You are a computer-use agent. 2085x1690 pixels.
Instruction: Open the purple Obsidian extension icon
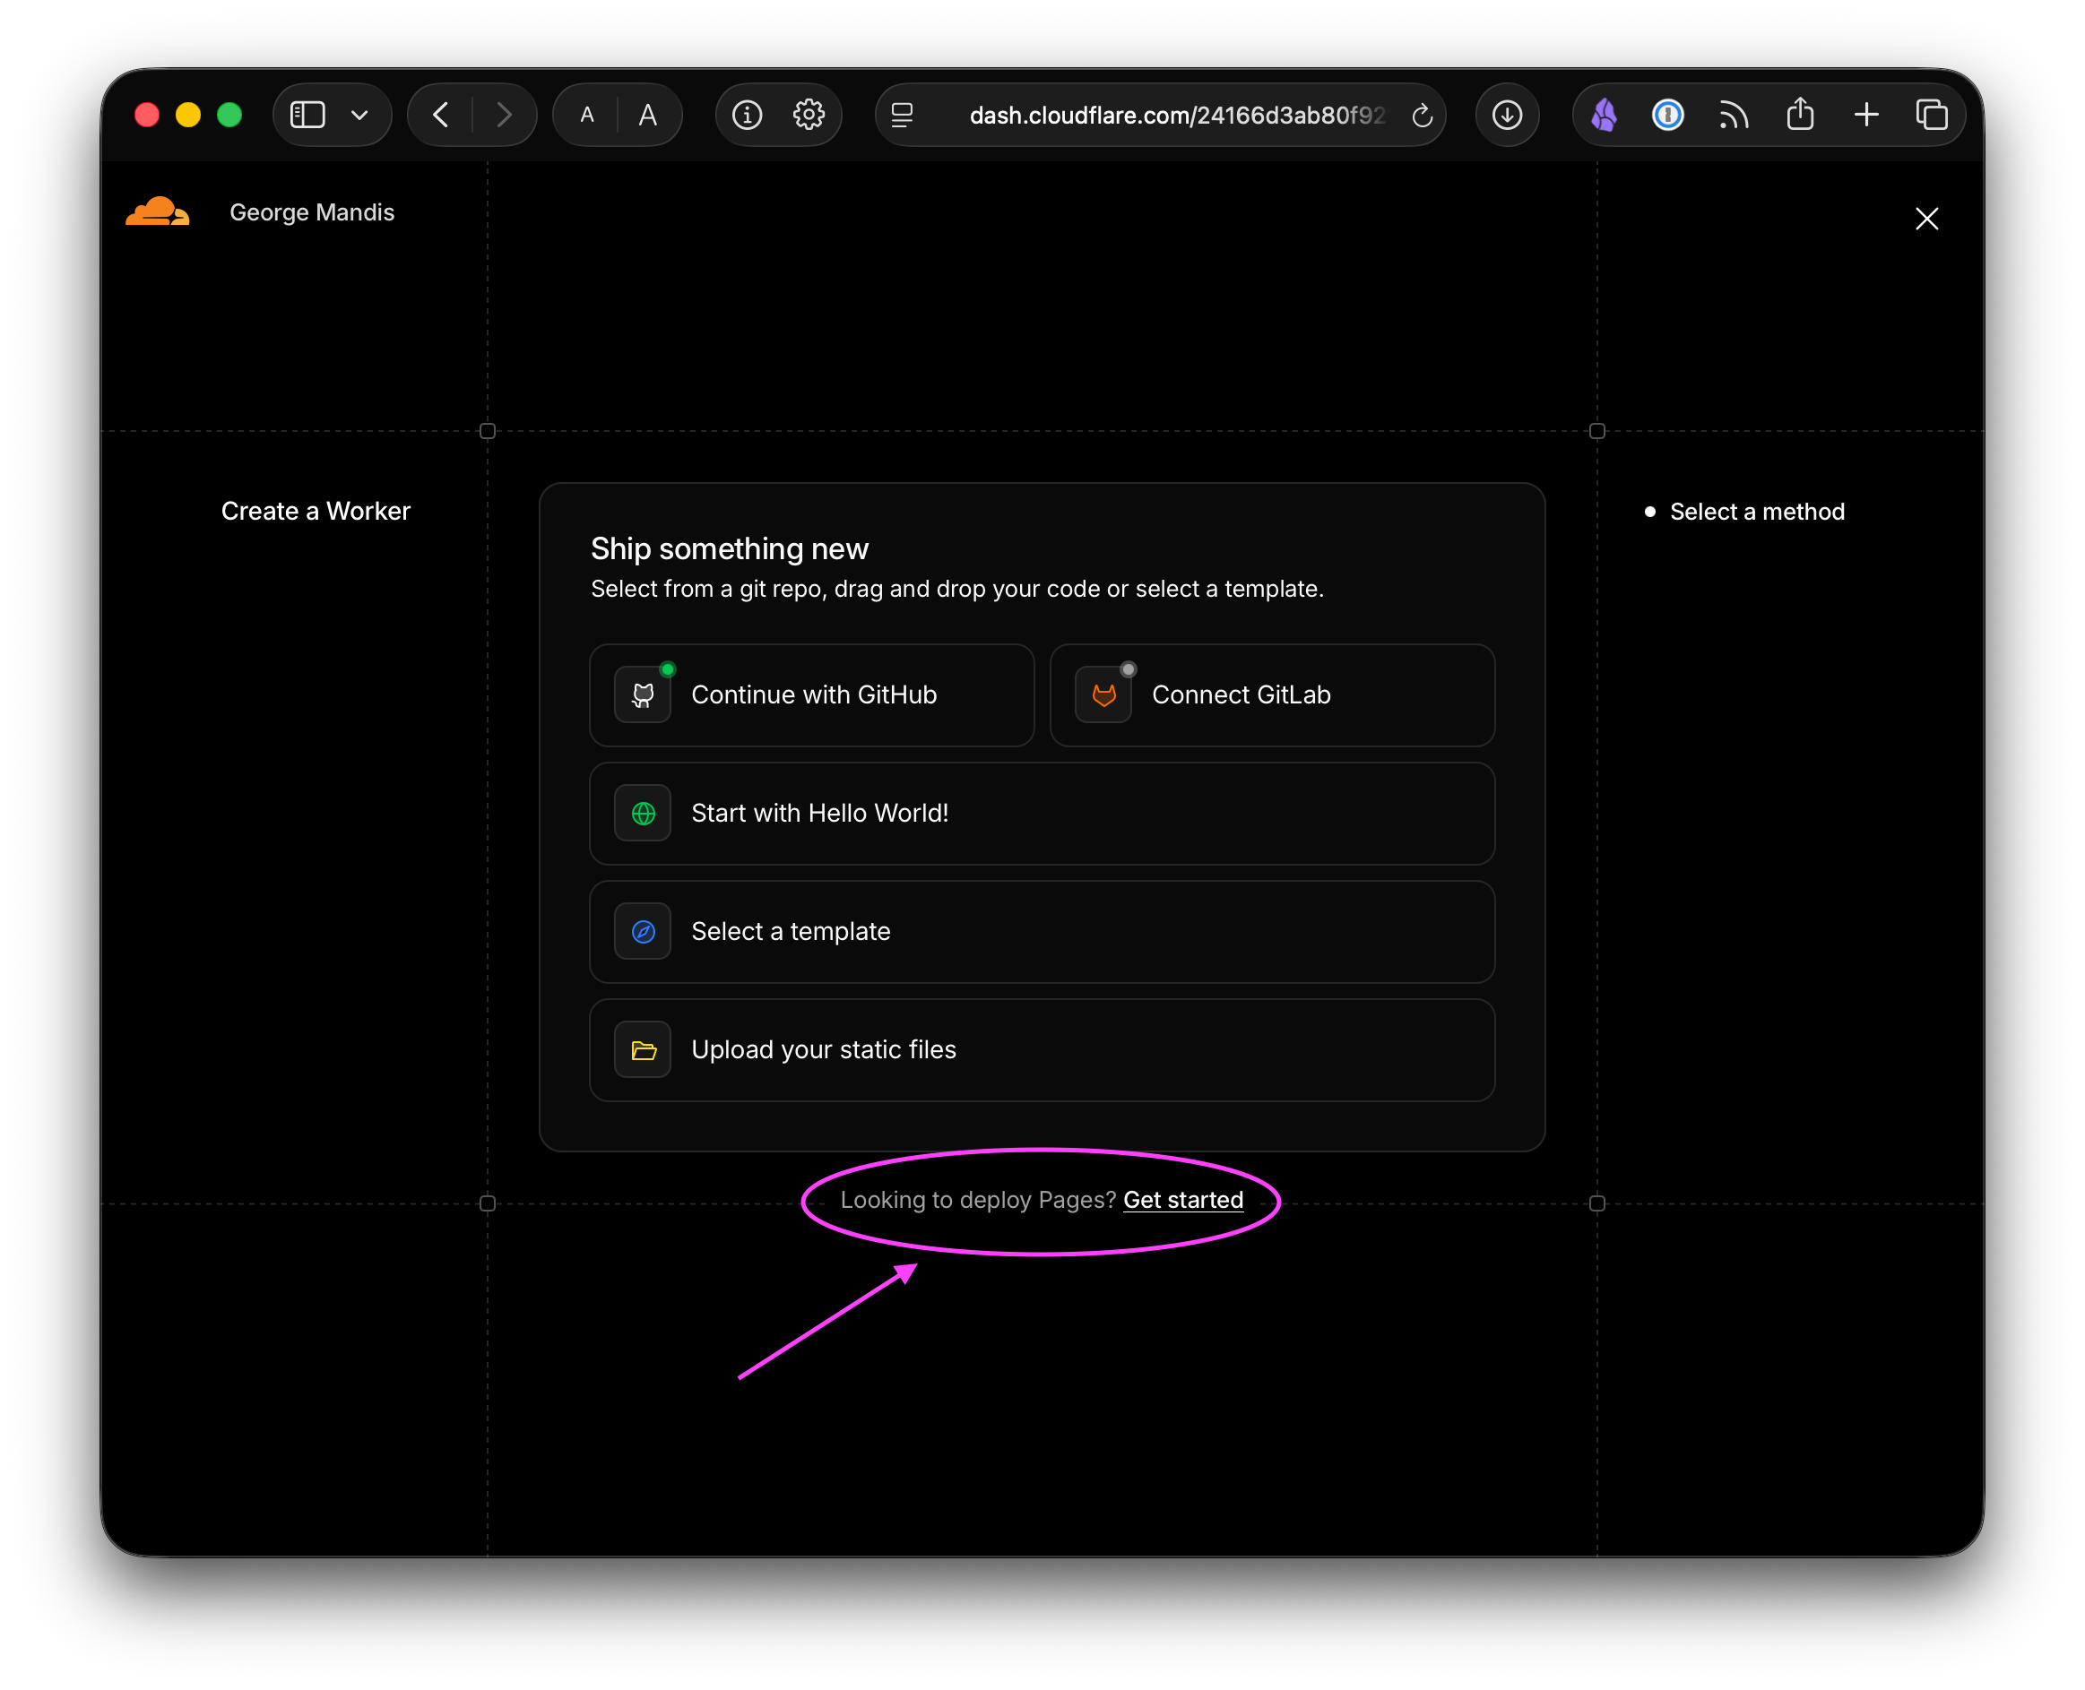pyautogui.click(x=1604, y=115)
